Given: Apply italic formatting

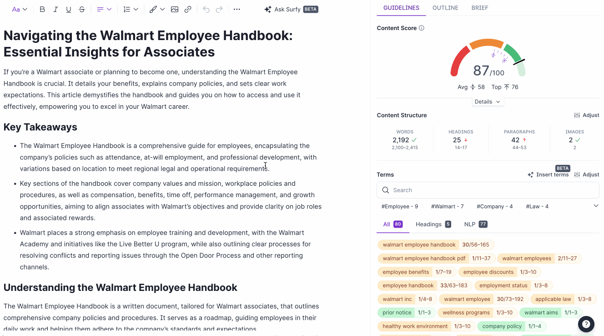Looking at the screenshot, I should point(55,9).
